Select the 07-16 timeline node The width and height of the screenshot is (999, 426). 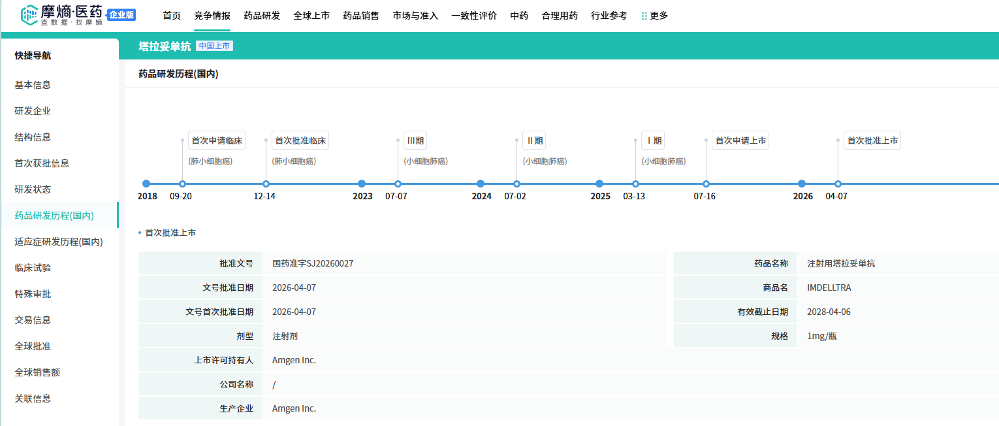pyautogui.click(x=706, y=184)
